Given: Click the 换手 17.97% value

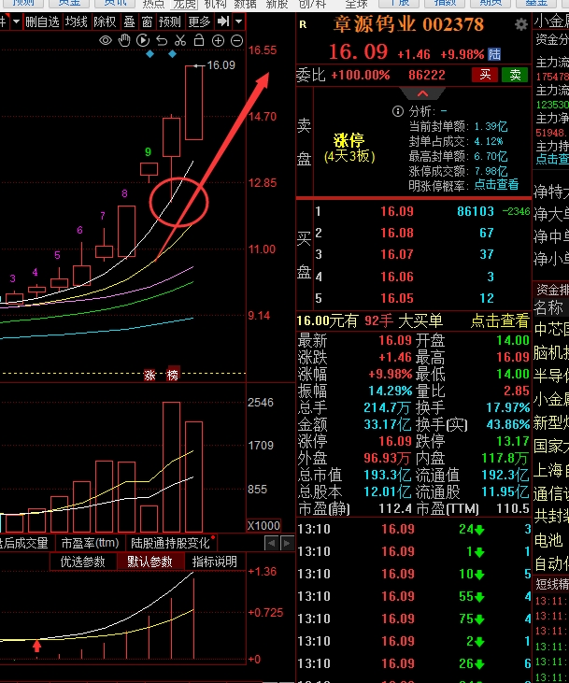Looking at the screenshot, I should click(507, 407).
